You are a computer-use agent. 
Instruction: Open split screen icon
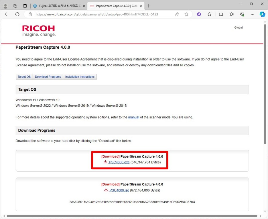[x=221, y=14]
